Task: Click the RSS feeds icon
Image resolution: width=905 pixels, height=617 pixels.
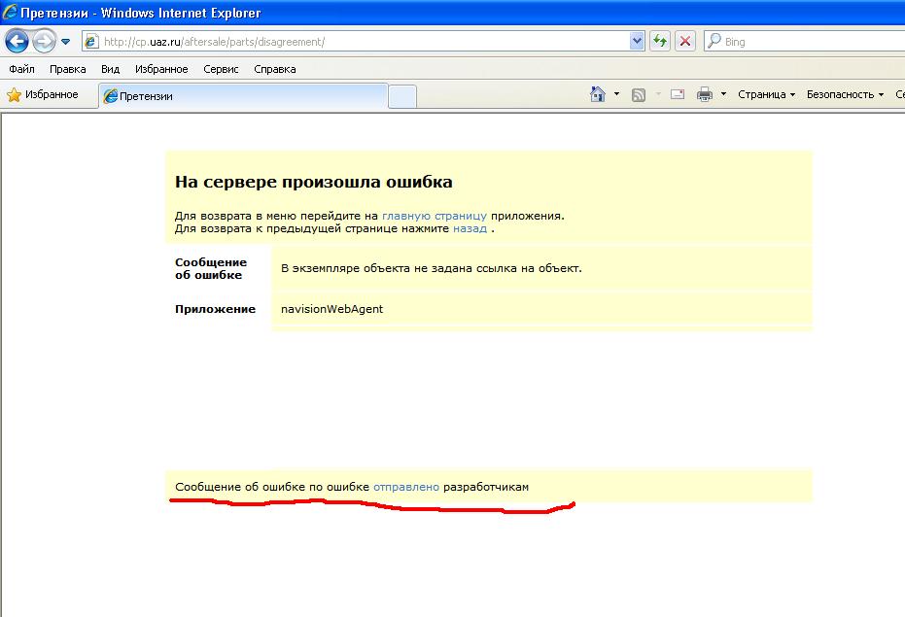Action: point(639,94)
